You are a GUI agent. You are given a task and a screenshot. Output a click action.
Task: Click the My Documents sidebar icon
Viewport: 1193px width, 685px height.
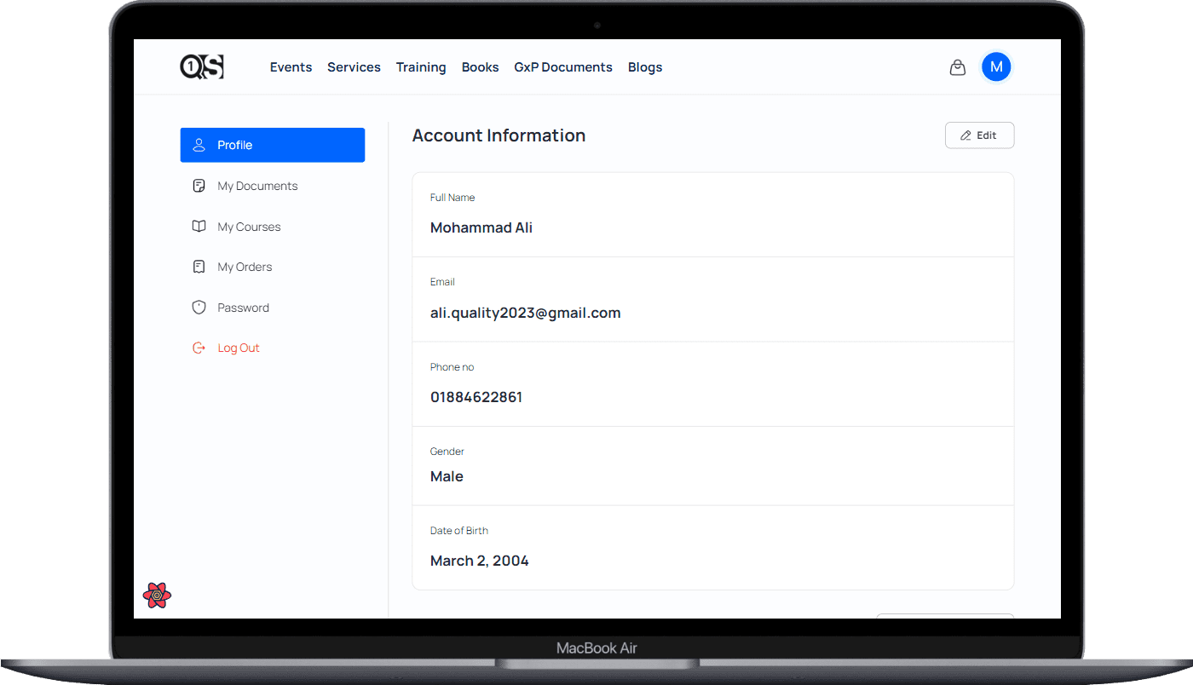199,186
